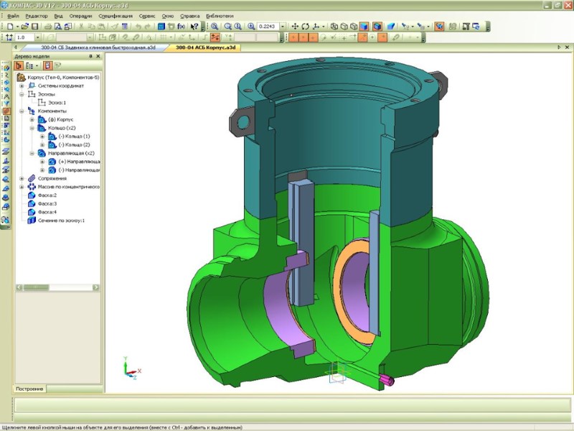
Task: Select the Фаска:2 feature in the tree
Action: 47,195
